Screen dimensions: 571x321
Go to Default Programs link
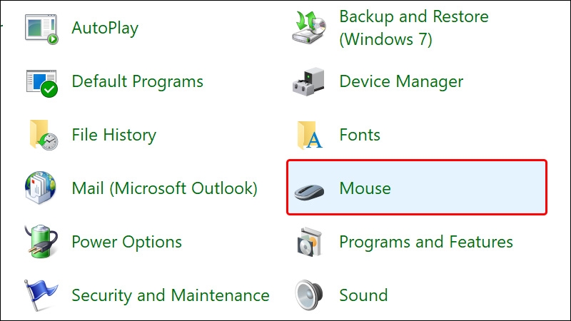pyautogui.click(x=137, y=81)
